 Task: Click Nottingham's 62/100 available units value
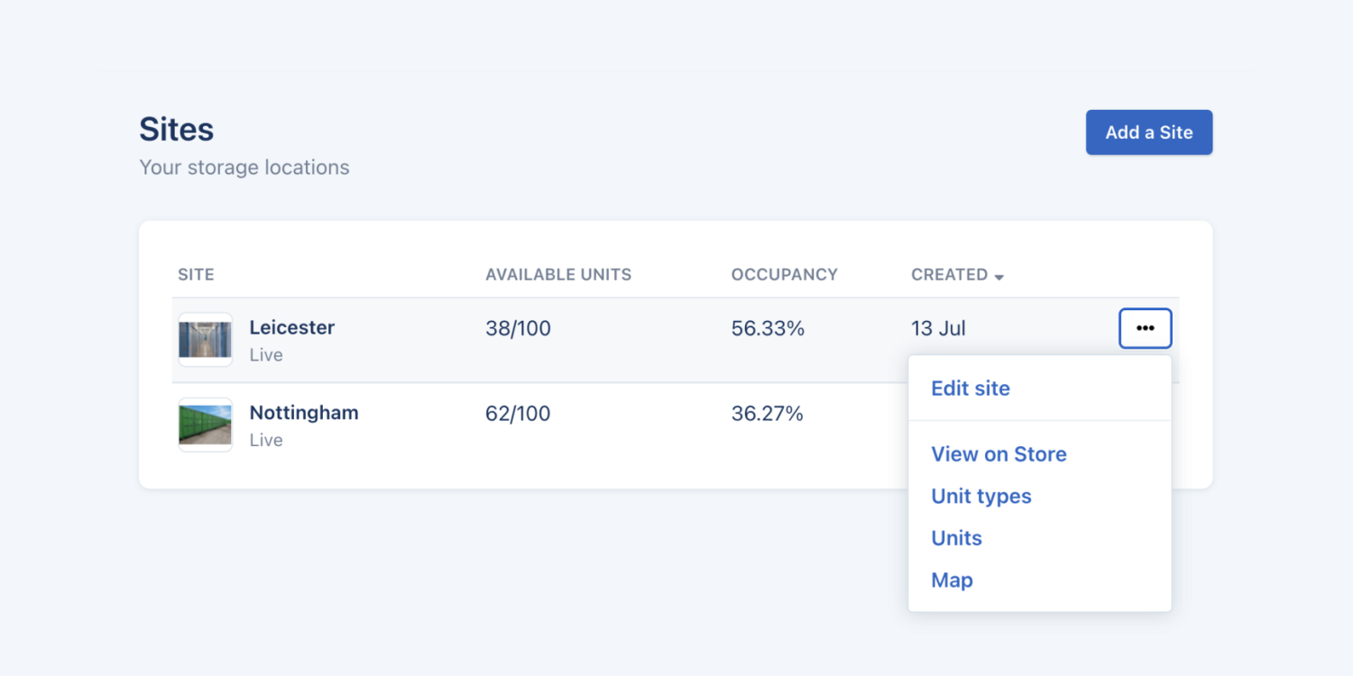[518, 414]
